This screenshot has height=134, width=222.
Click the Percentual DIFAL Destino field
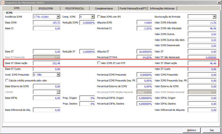tap(144, 104)
